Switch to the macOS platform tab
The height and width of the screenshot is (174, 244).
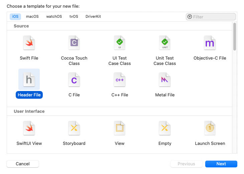(x=32, y=16)
